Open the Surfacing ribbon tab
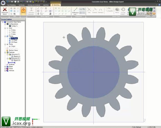The image size is (161, 128). point(22,5)
